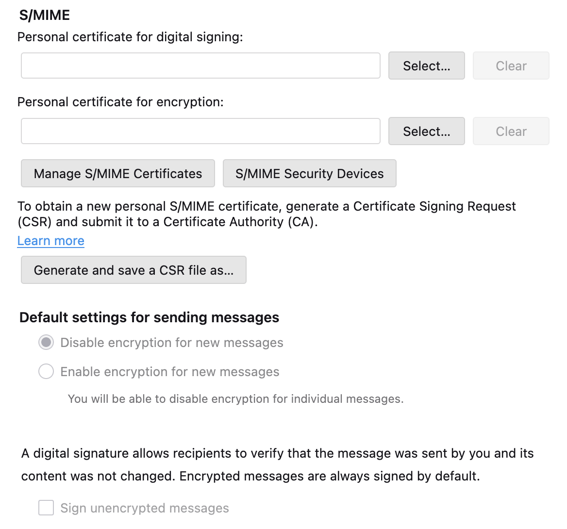Viewport: 567px width, 529px height.
Task: Click the note about disabling encryption for individual messages
Action: [235, 398]
